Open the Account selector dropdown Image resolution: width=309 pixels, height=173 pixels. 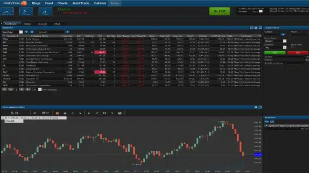point(261,12)
